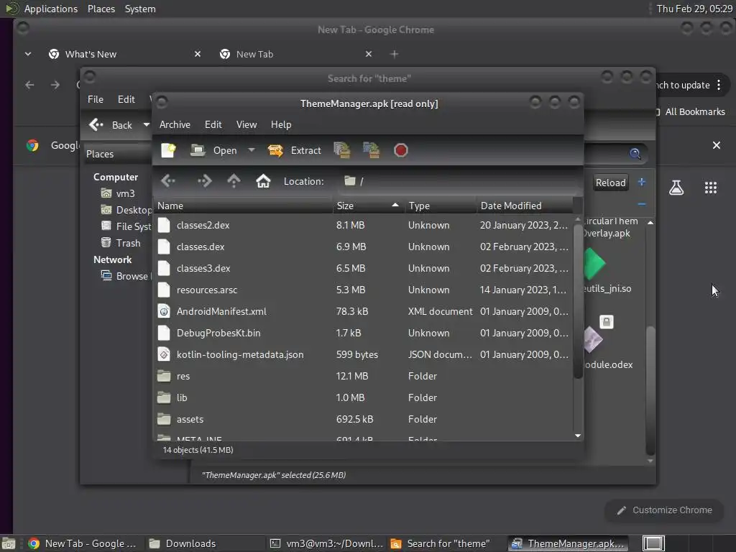
Task: Select the res folder
Action: coord(363,377)
